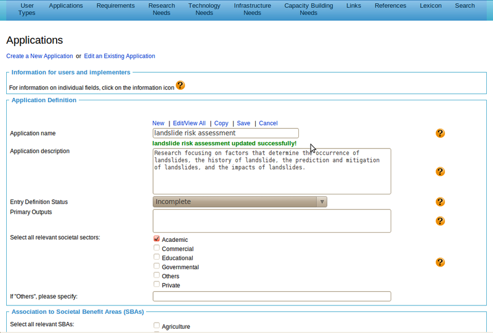This screenshot has height=333, width=493.
Task: Open the Infrastructure Needs menu
Action: (252, 9)
